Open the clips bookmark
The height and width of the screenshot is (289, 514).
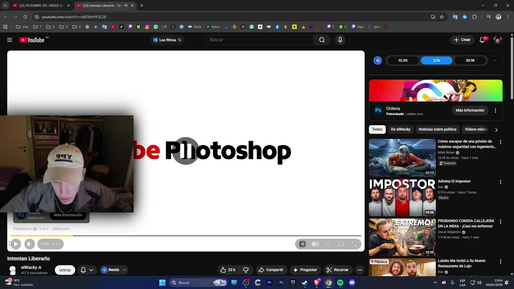pyautogui.click(x=357, y=27)
